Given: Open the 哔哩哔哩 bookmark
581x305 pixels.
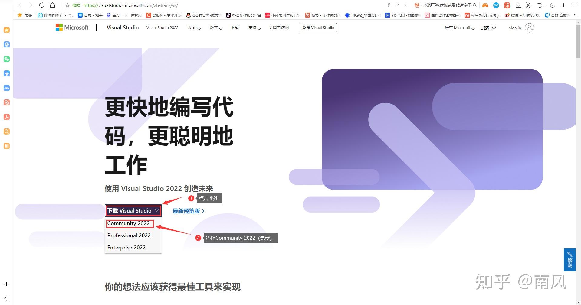Looking at the screenshot, I should (56, 15).
